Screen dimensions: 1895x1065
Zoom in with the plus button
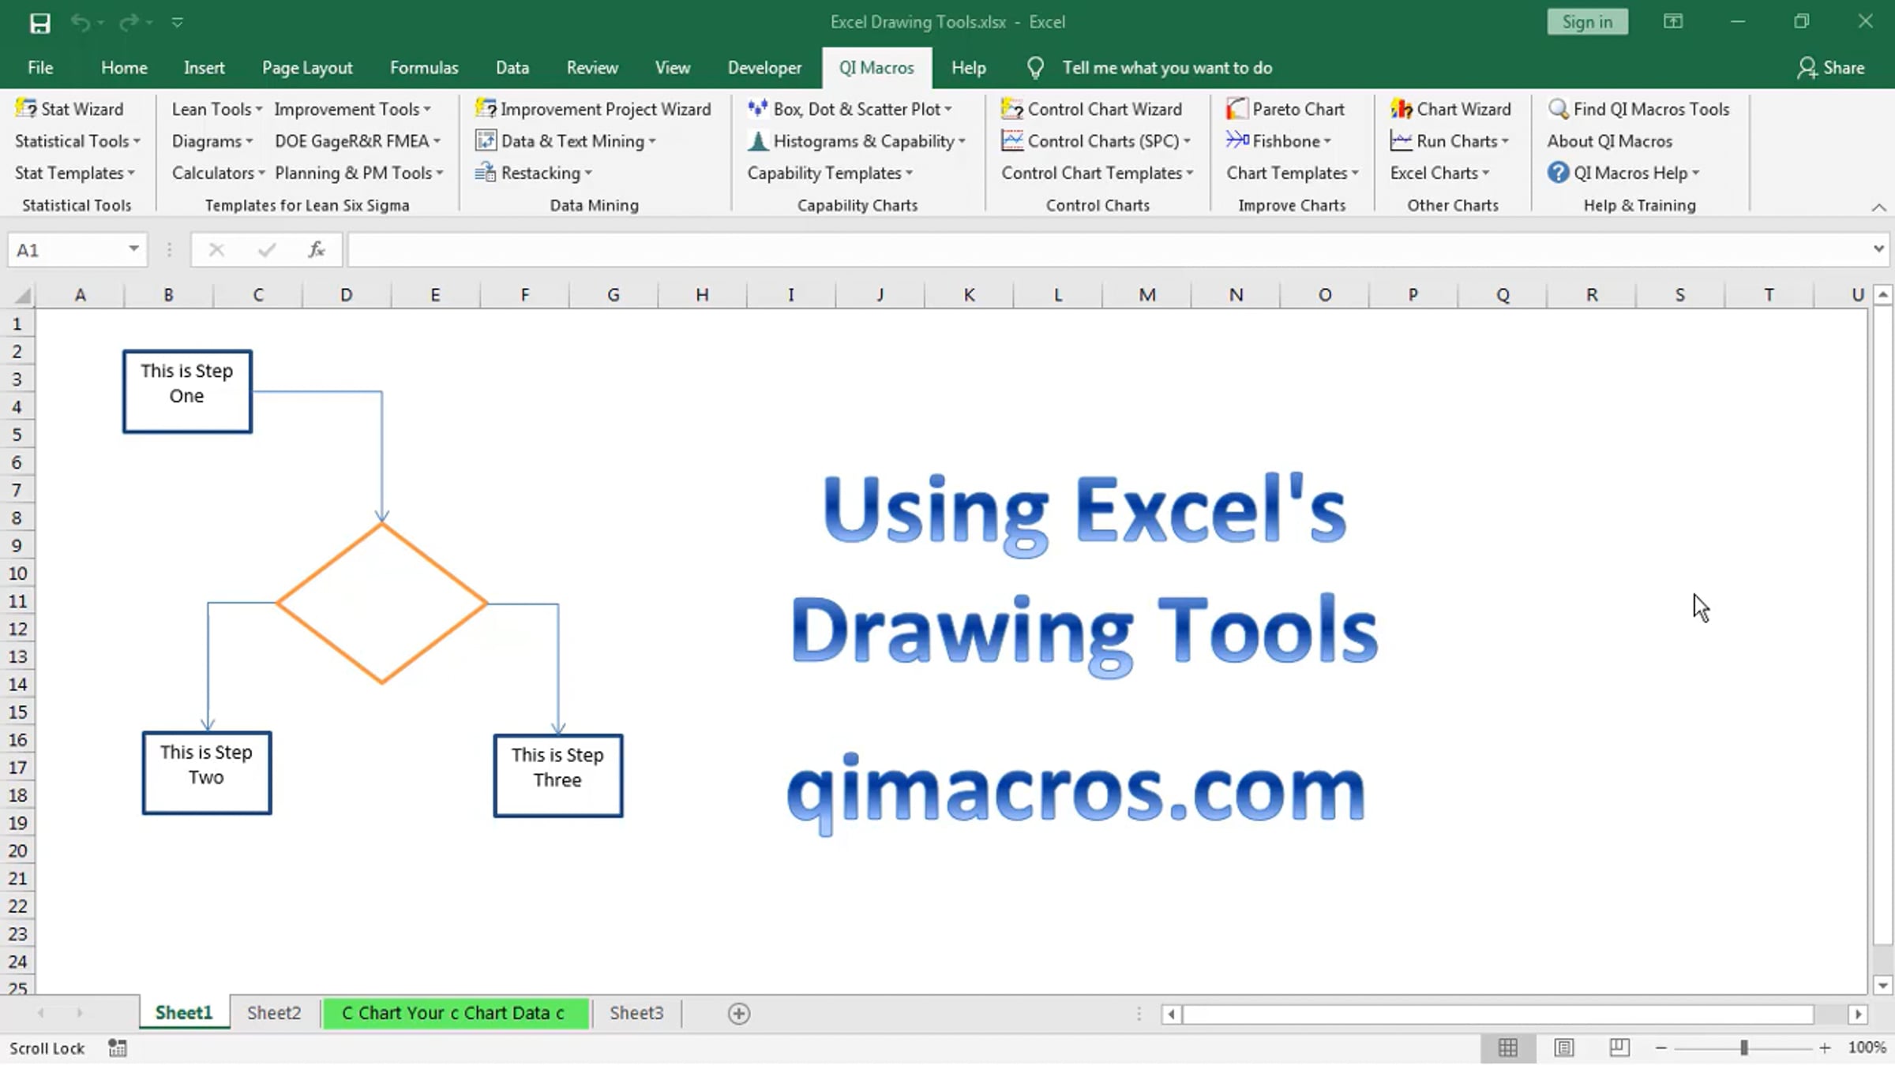(x=1825, y=1048)
